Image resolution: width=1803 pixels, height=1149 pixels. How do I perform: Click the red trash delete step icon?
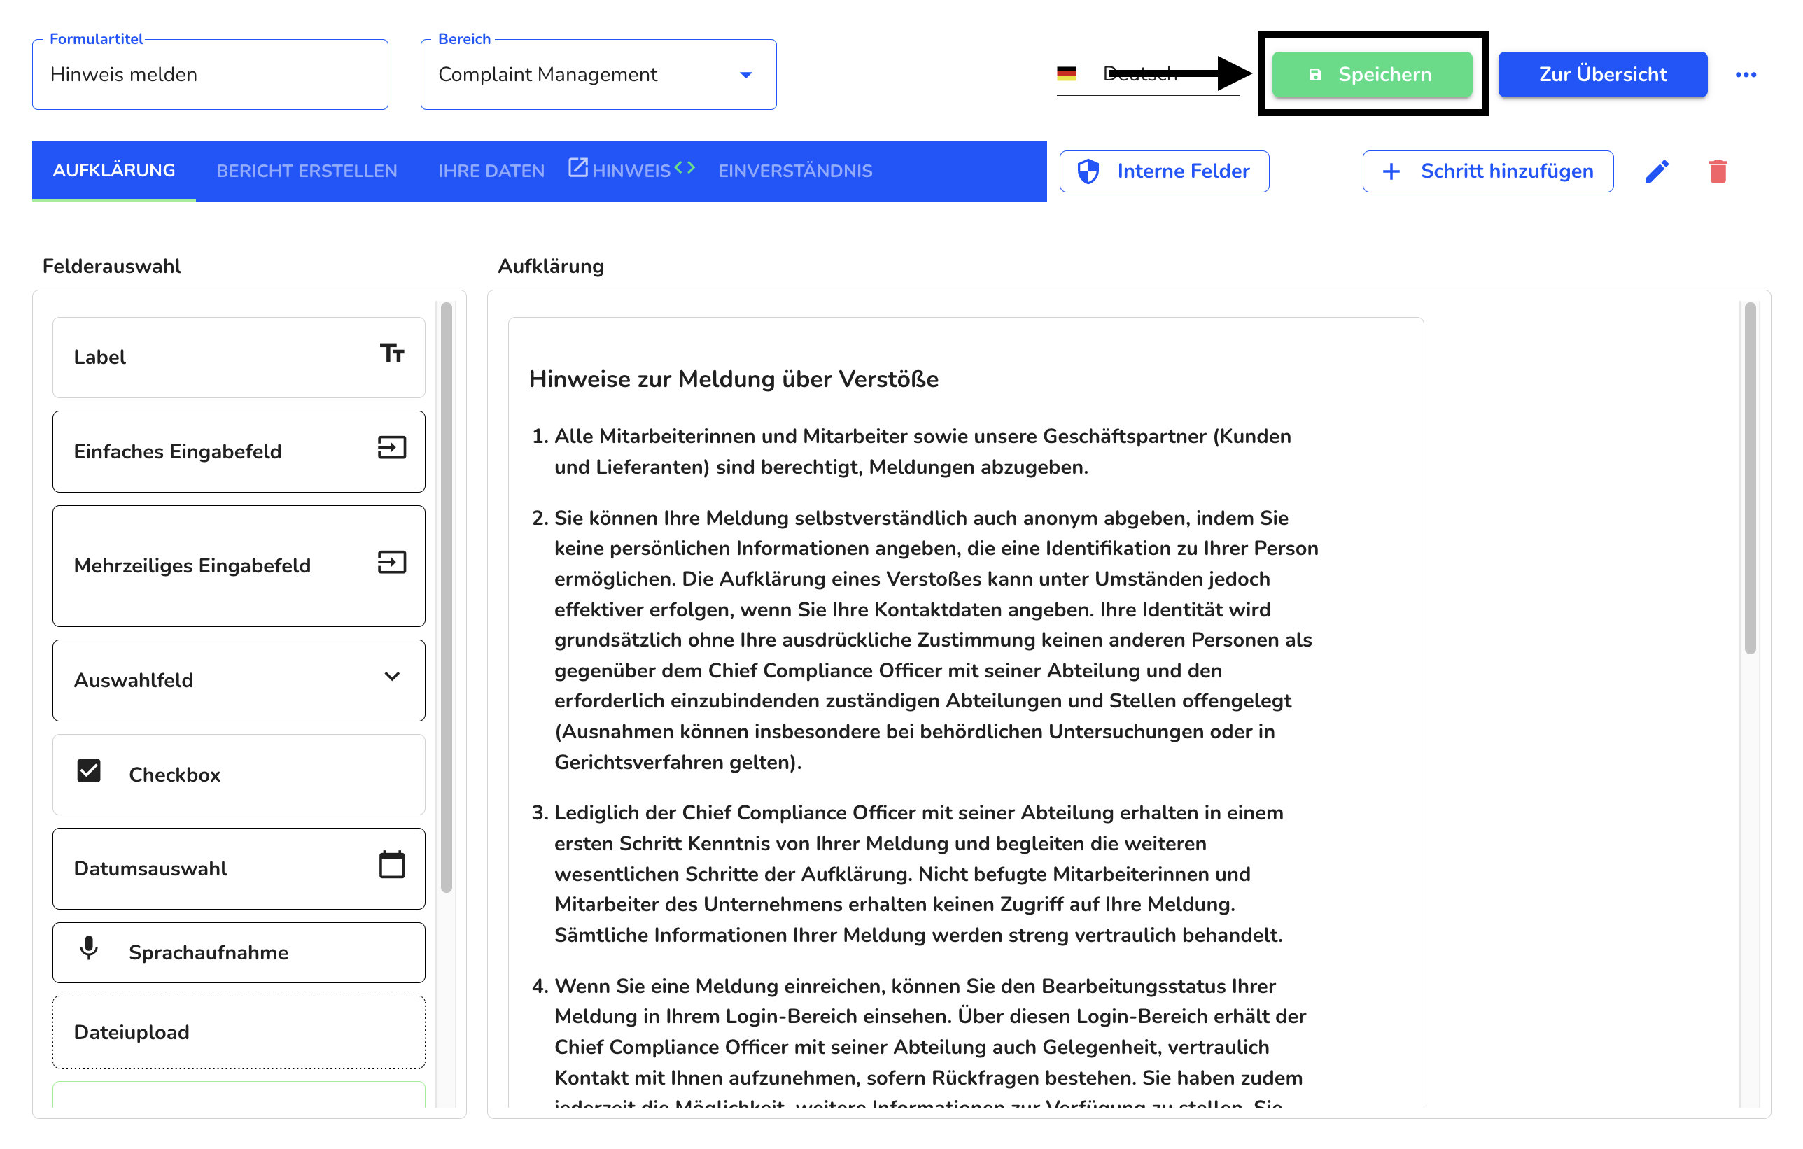click(x=1718, y=171)
